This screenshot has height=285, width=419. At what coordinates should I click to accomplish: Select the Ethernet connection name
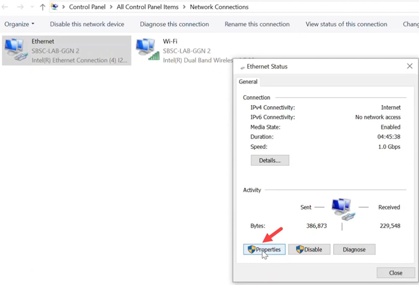click(x=43, y=41)
